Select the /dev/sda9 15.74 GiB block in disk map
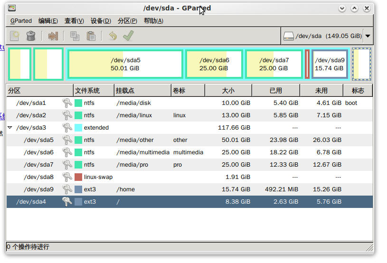 point(330,64)
